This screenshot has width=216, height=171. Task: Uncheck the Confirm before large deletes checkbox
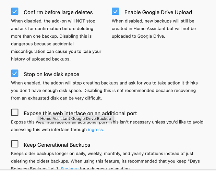click(15, 12)
